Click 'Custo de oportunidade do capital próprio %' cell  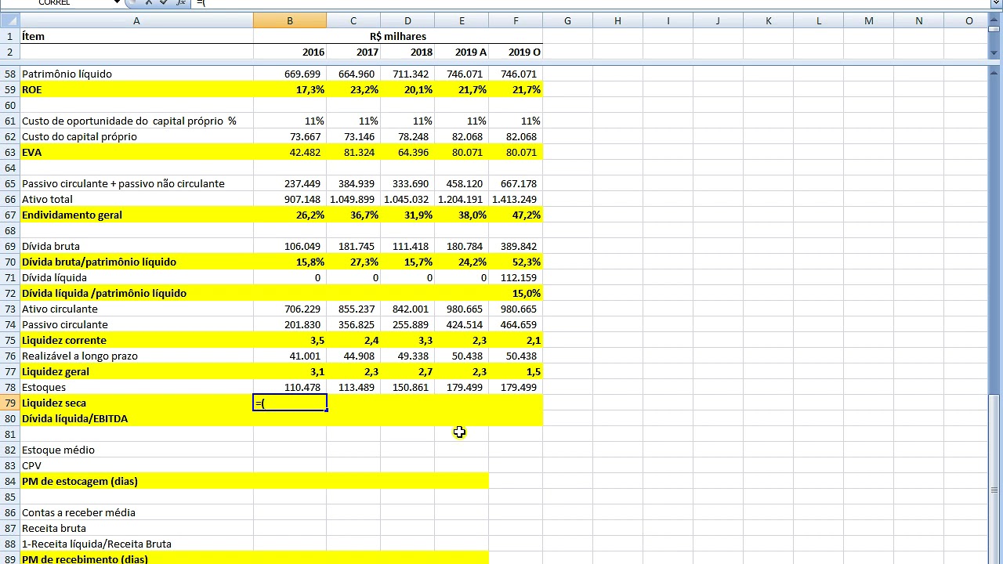136,121
